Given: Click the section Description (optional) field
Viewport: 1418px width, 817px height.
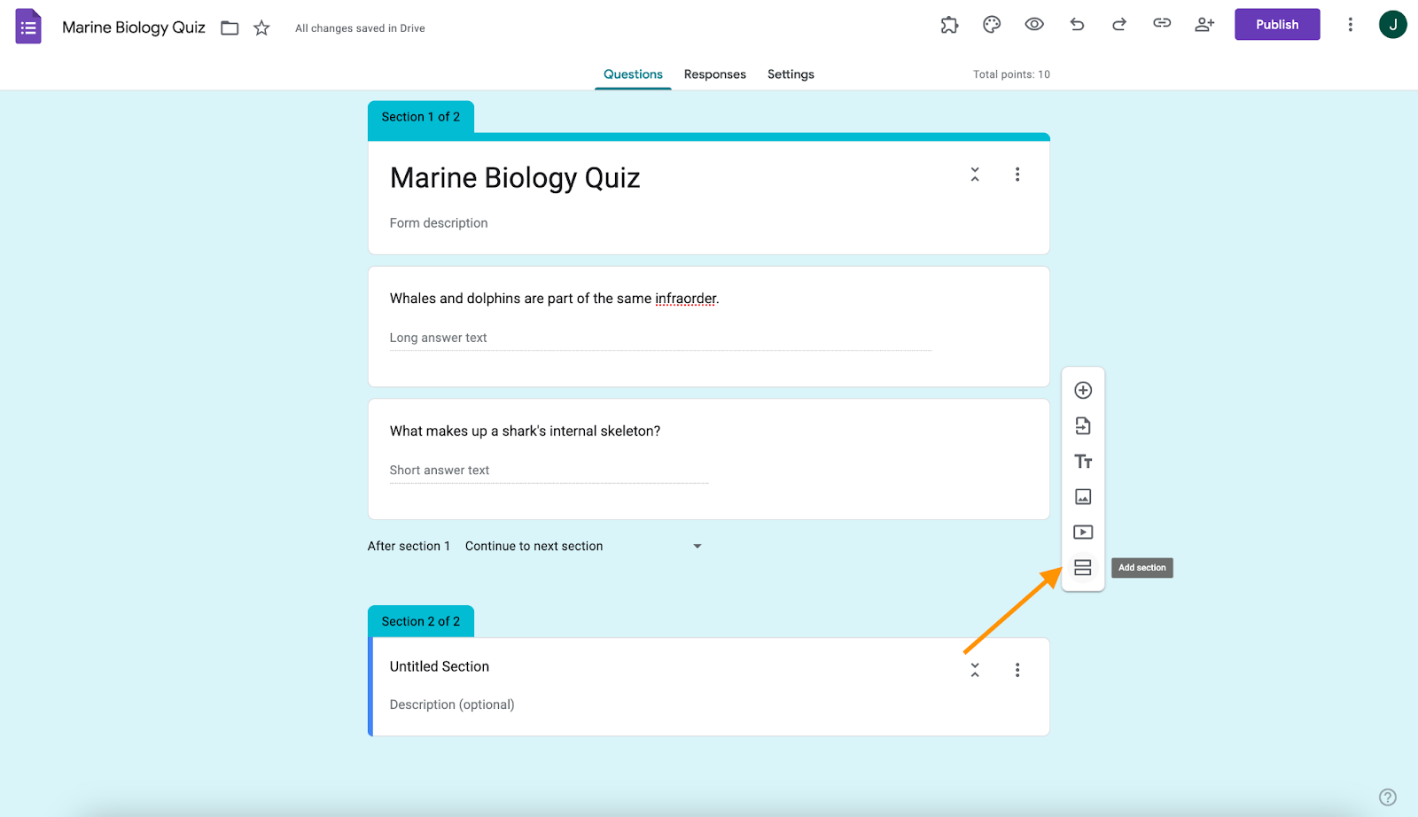Looking at the screenshot, I should 452,704.
